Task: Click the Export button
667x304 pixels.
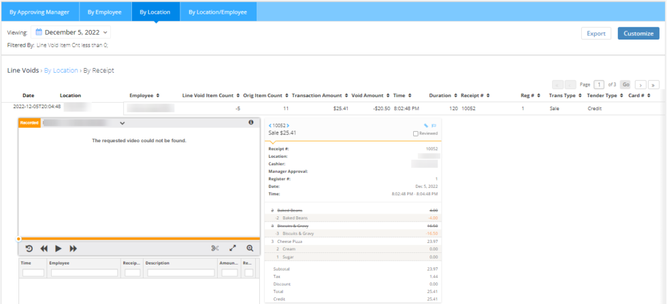Action: point(596,33)
